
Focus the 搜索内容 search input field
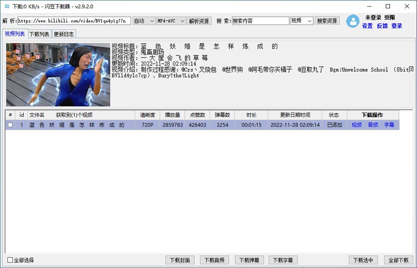pyautogui.click(x=260, y=21)
